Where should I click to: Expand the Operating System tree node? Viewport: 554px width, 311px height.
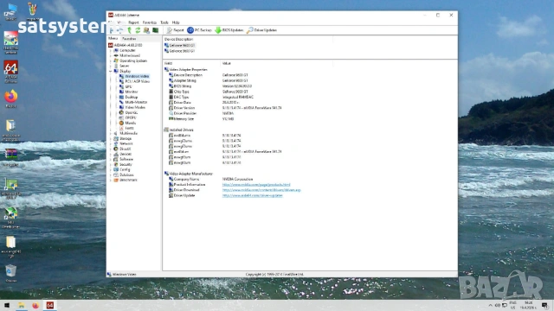(x=110, y=60)
